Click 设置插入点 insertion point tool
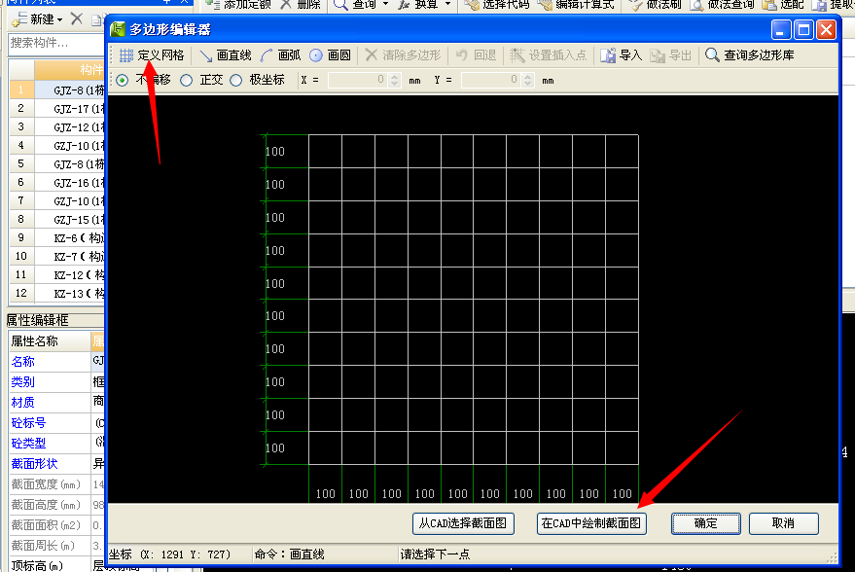The height and width of the screenshot is (572, 855). (548, 55)
